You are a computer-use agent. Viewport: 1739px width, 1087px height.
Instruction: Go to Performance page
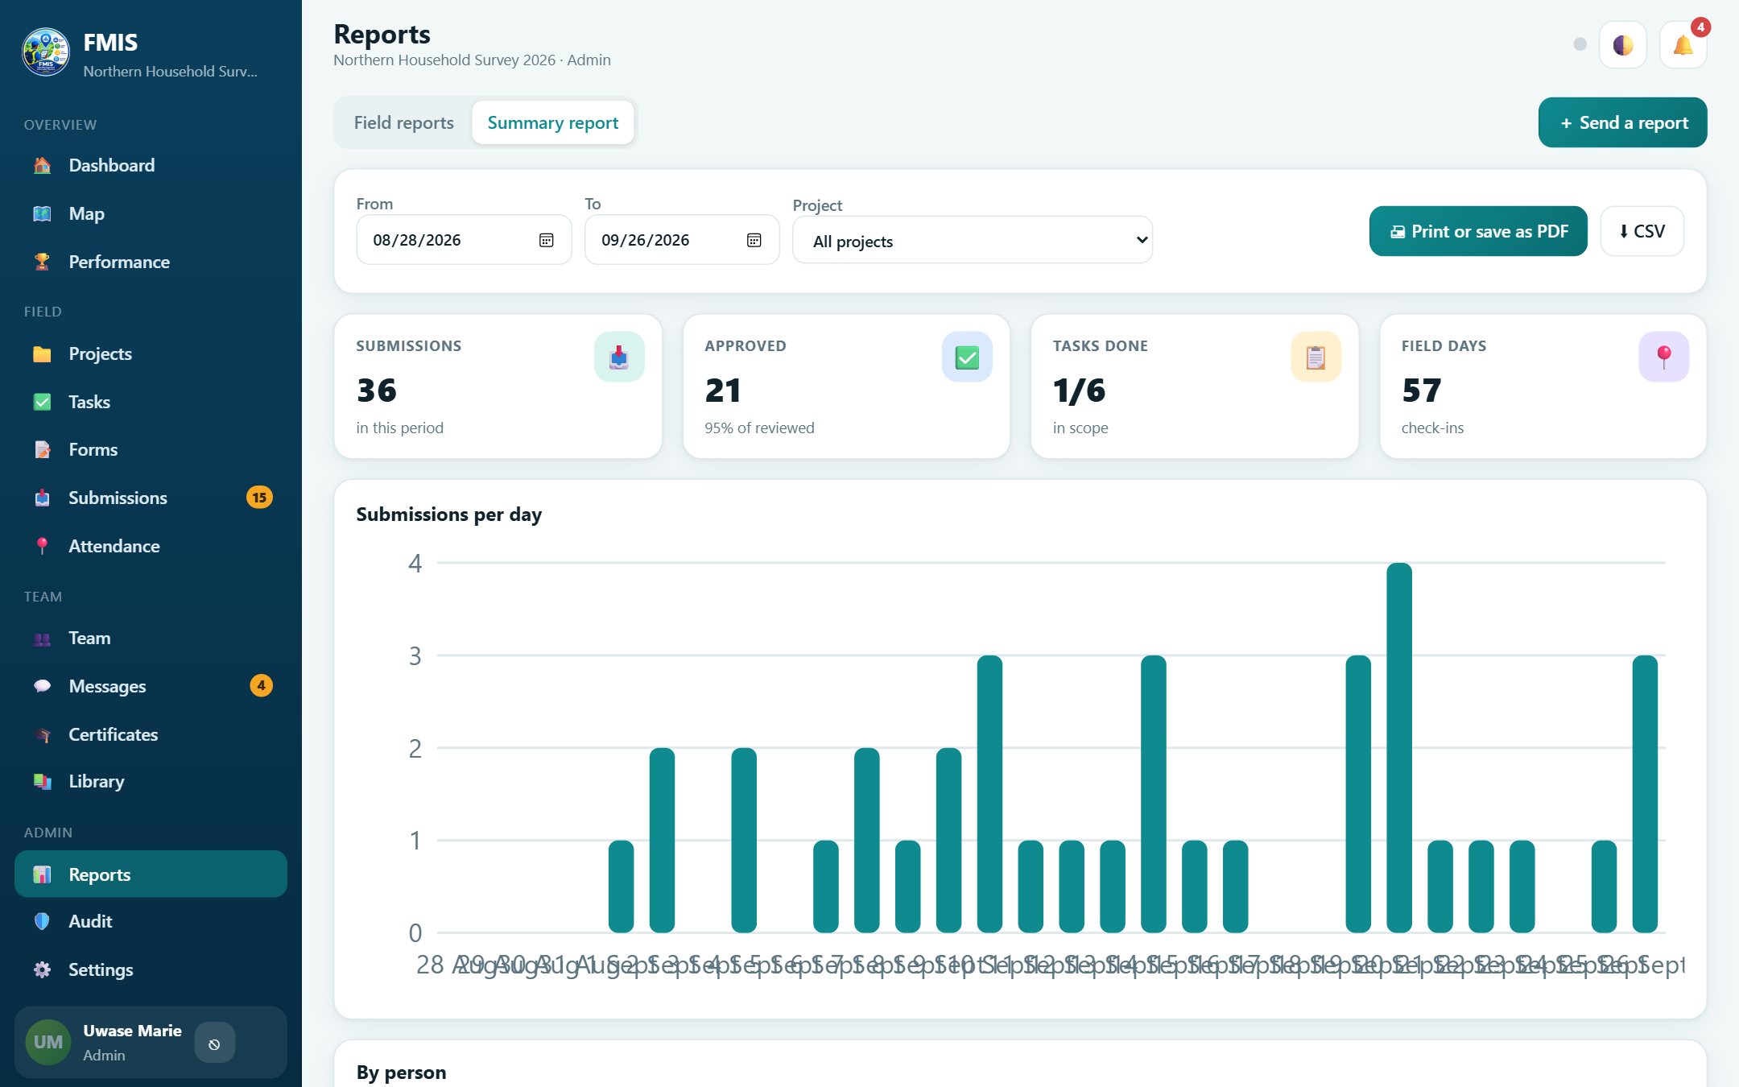(151, 262)
